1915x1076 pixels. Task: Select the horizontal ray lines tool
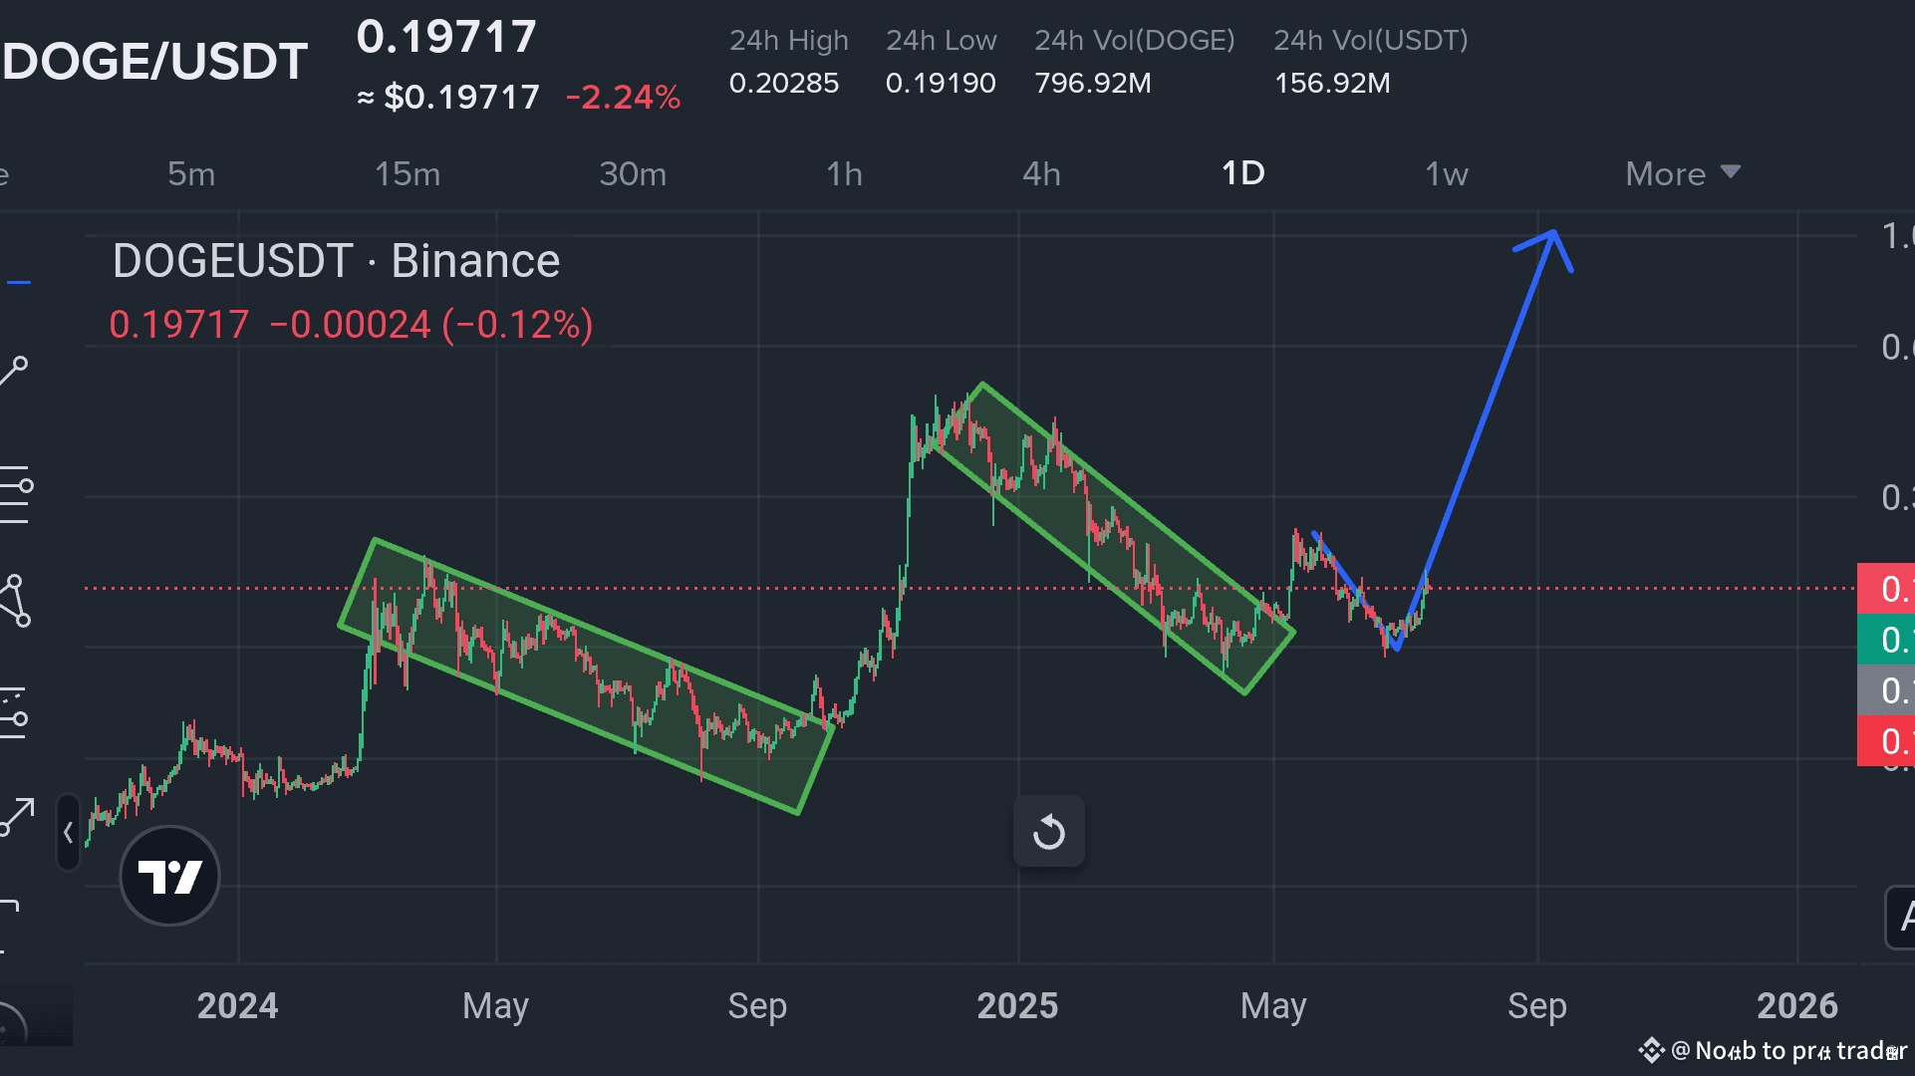pyautogui.click(x=16, y=494)
